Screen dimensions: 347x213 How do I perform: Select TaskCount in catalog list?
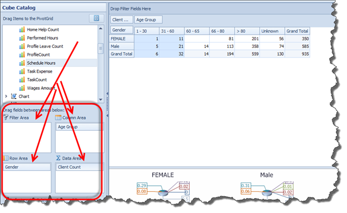pyautogui.click(x=37, y=80)
